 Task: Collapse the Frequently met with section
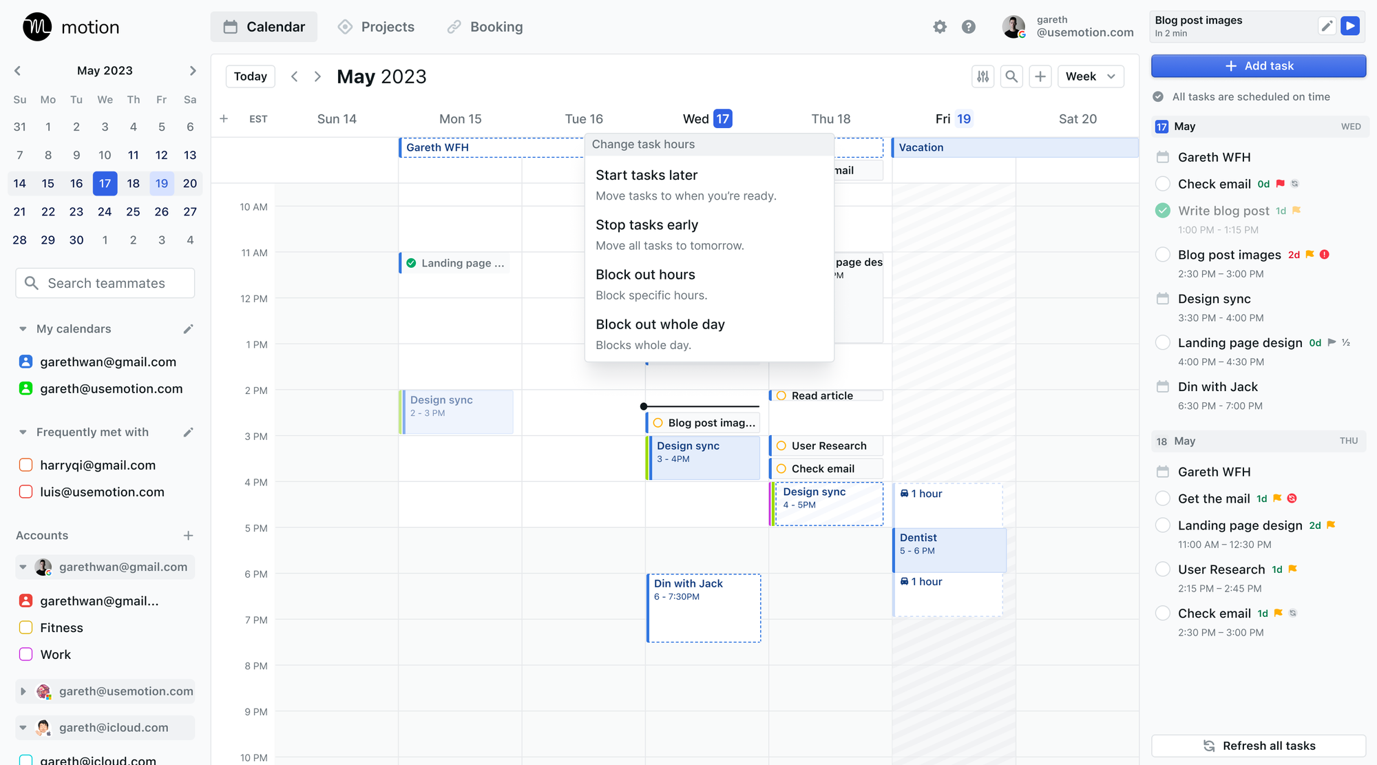tap(23, 432)
